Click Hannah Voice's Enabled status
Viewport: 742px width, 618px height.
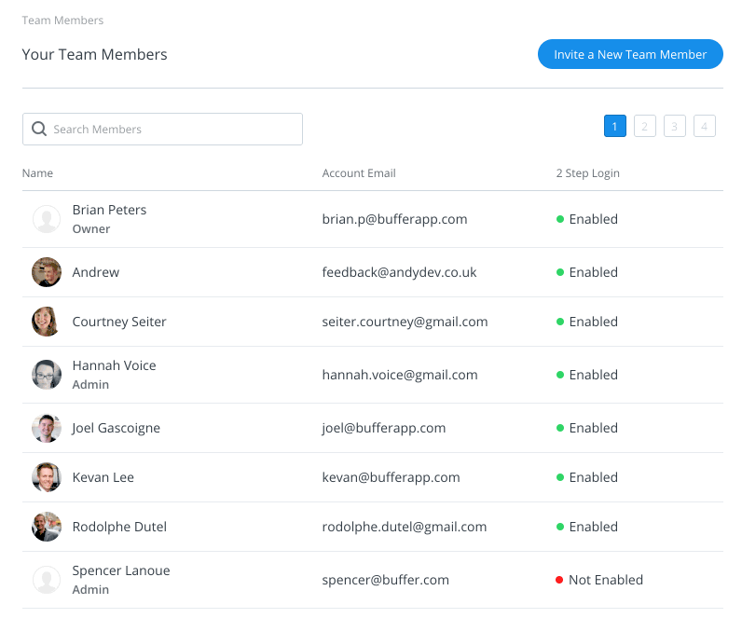click(x=587, y=375)
